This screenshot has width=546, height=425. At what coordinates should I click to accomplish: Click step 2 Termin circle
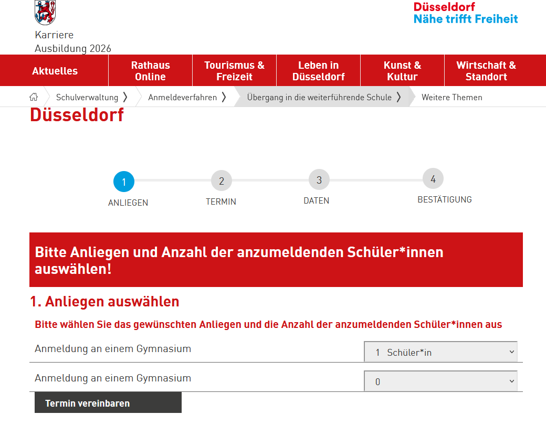coord(221,181)
